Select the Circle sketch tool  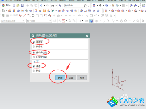pyautogui.click(x=33, y=15)
